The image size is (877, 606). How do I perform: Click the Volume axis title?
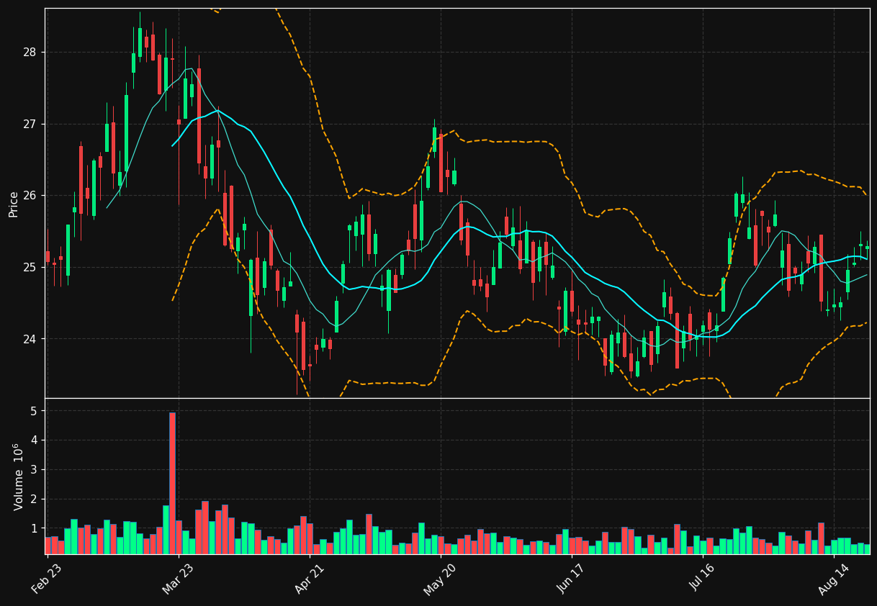click(x=18, y=476)
